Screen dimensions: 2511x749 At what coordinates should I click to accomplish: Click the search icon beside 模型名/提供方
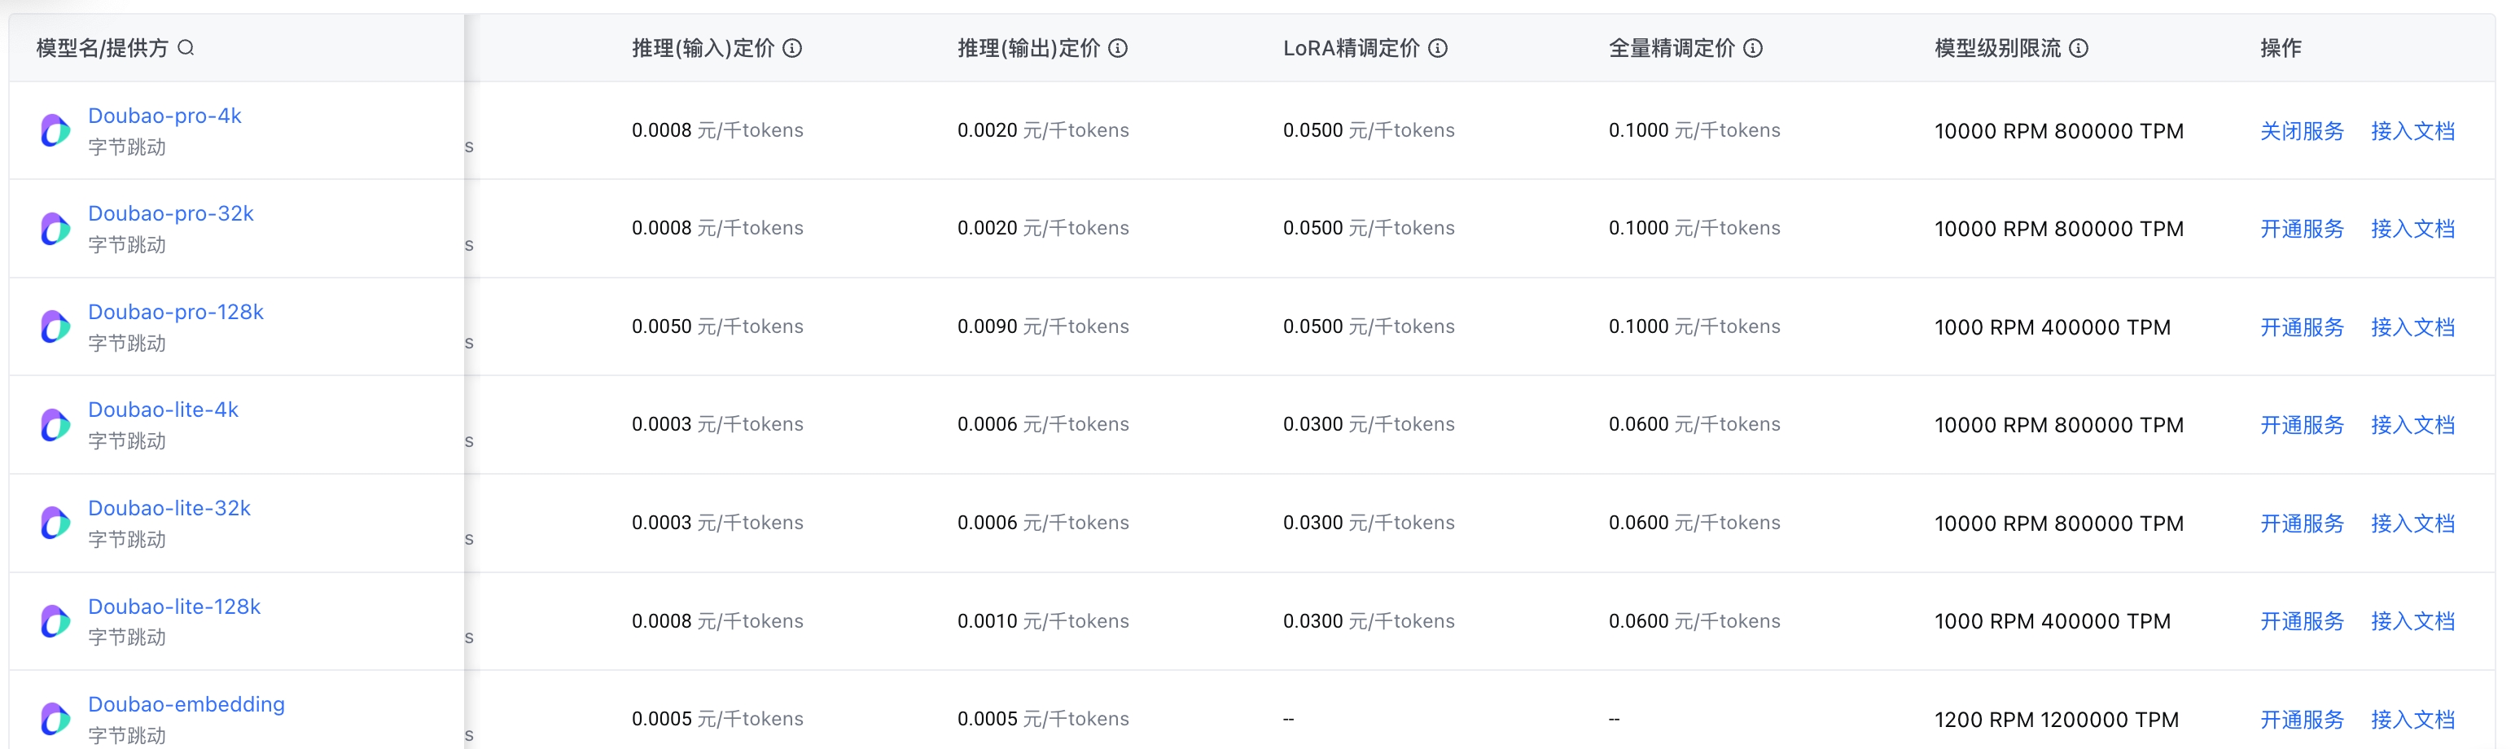point(186,48)
